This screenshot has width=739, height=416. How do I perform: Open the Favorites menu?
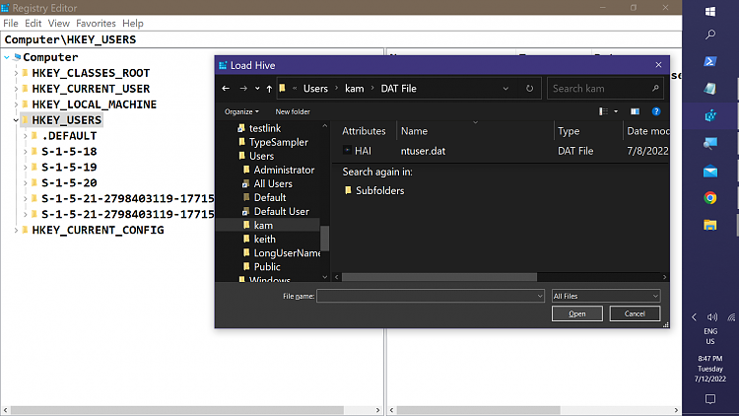tap(96, 23)
